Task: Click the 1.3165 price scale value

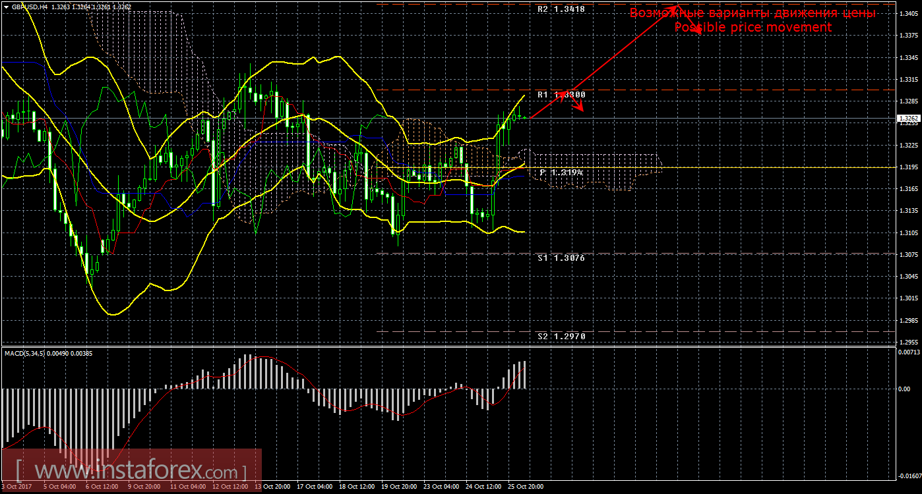Action: [908, 189]
